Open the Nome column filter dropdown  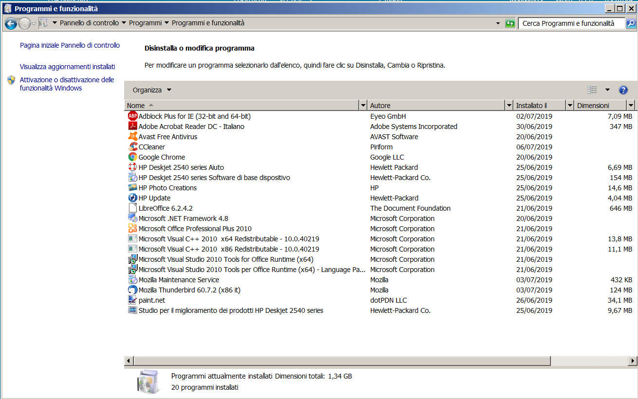tap(363, 106)
